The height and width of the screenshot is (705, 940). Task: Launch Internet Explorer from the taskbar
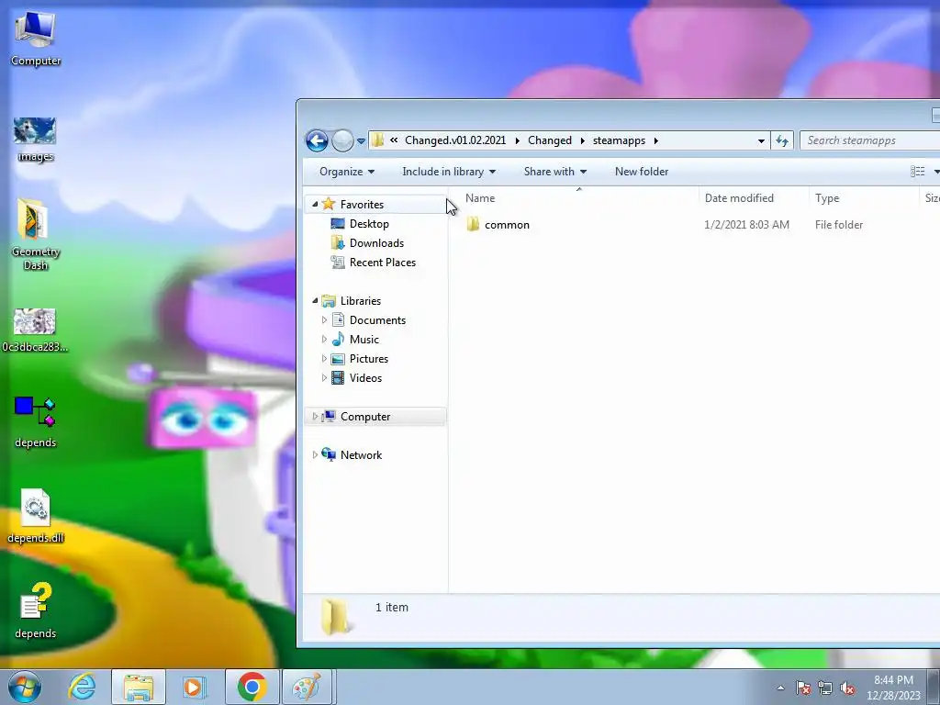point(82,687)
